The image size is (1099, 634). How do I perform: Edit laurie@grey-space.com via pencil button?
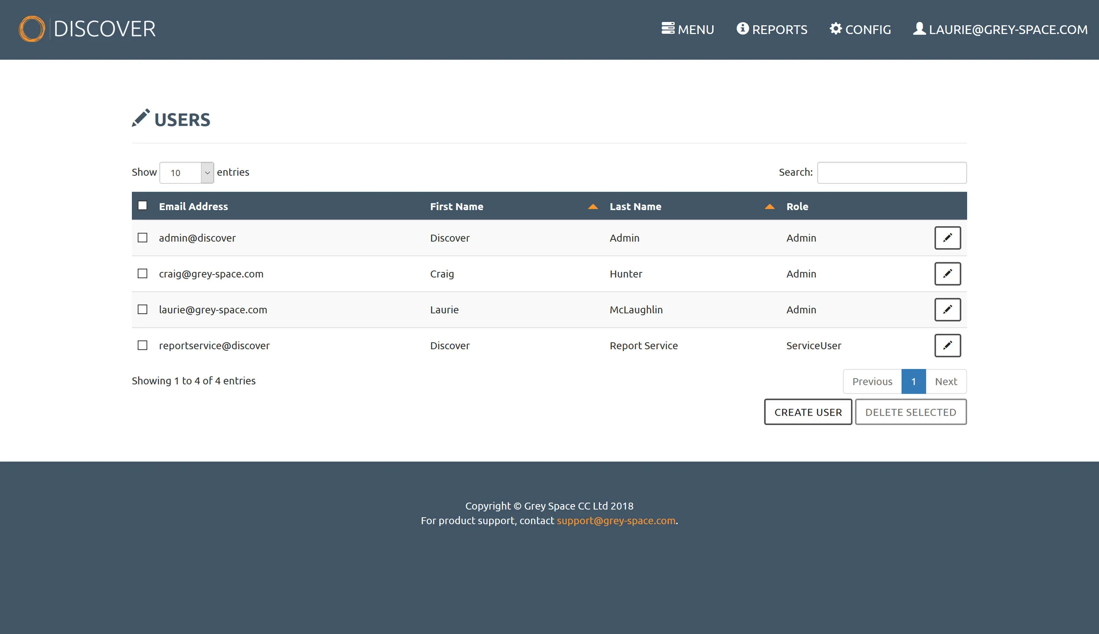pyautogui.click(x=947, y=310)
